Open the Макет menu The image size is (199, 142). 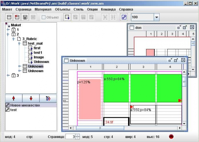pyautogui.click(x=7, y=9)
